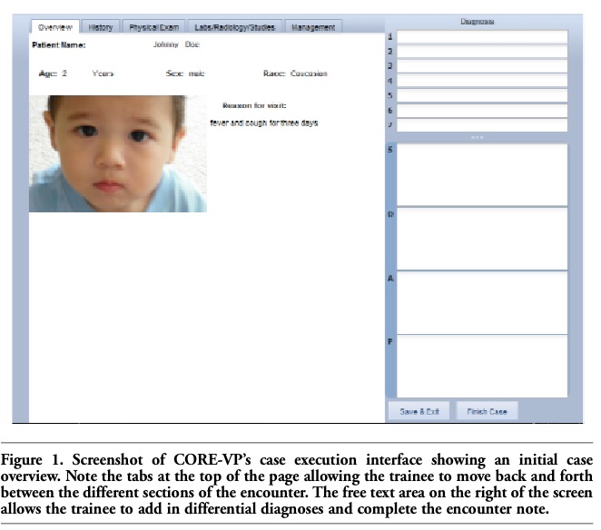The width and height of the screenshot is (601, 530).
Task: Focus diagnosis input field number 7
Action: tap(482, 124)
